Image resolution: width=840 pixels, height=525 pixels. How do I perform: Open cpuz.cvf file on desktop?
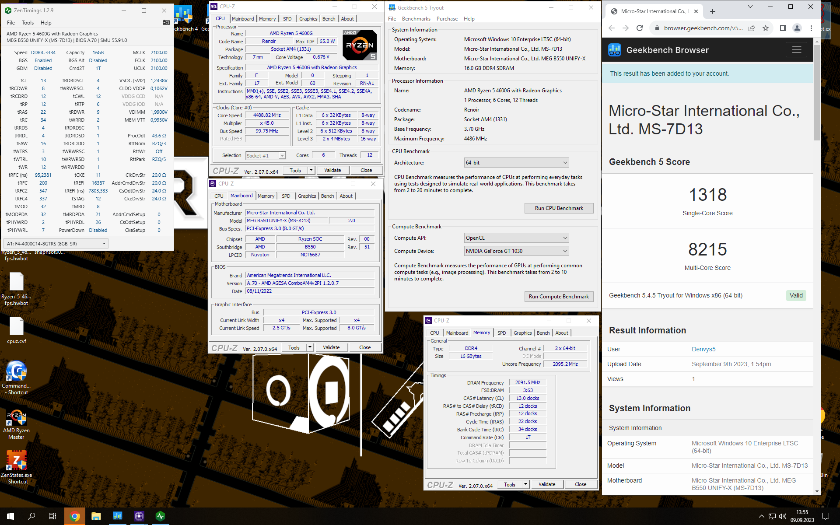pyautogui.click(x=16, y=330)
